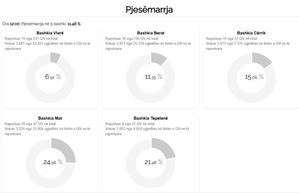The width and height of the screenshot is (299, 193).
Task: Click the 11.35 % value in Berat chart
Action: 153,77
